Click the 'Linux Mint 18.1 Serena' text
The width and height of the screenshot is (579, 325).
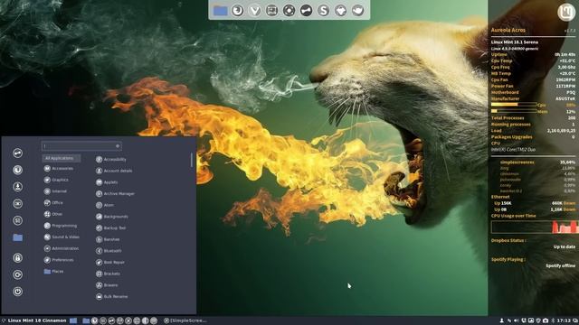click(515, 42)
